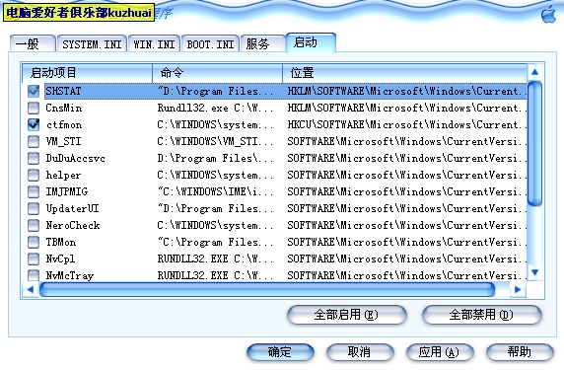The image size is (564, 370).
Task: Sort by the 命令 column header
Action: 217,73
